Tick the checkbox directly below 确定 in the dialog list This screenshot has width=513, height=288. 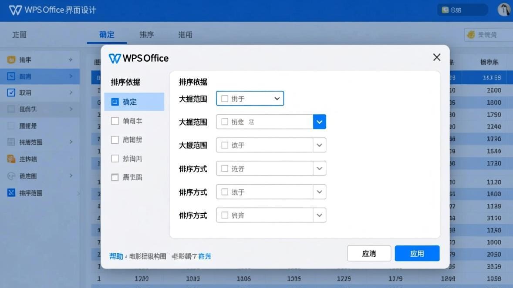click(x=115, y=121)
